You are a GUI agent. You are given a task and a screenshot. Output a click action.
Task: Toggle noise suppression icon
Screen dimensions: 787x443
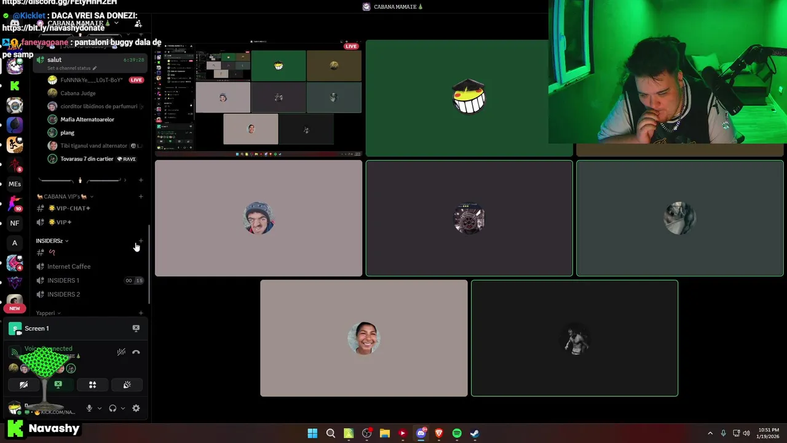[121, 353]
